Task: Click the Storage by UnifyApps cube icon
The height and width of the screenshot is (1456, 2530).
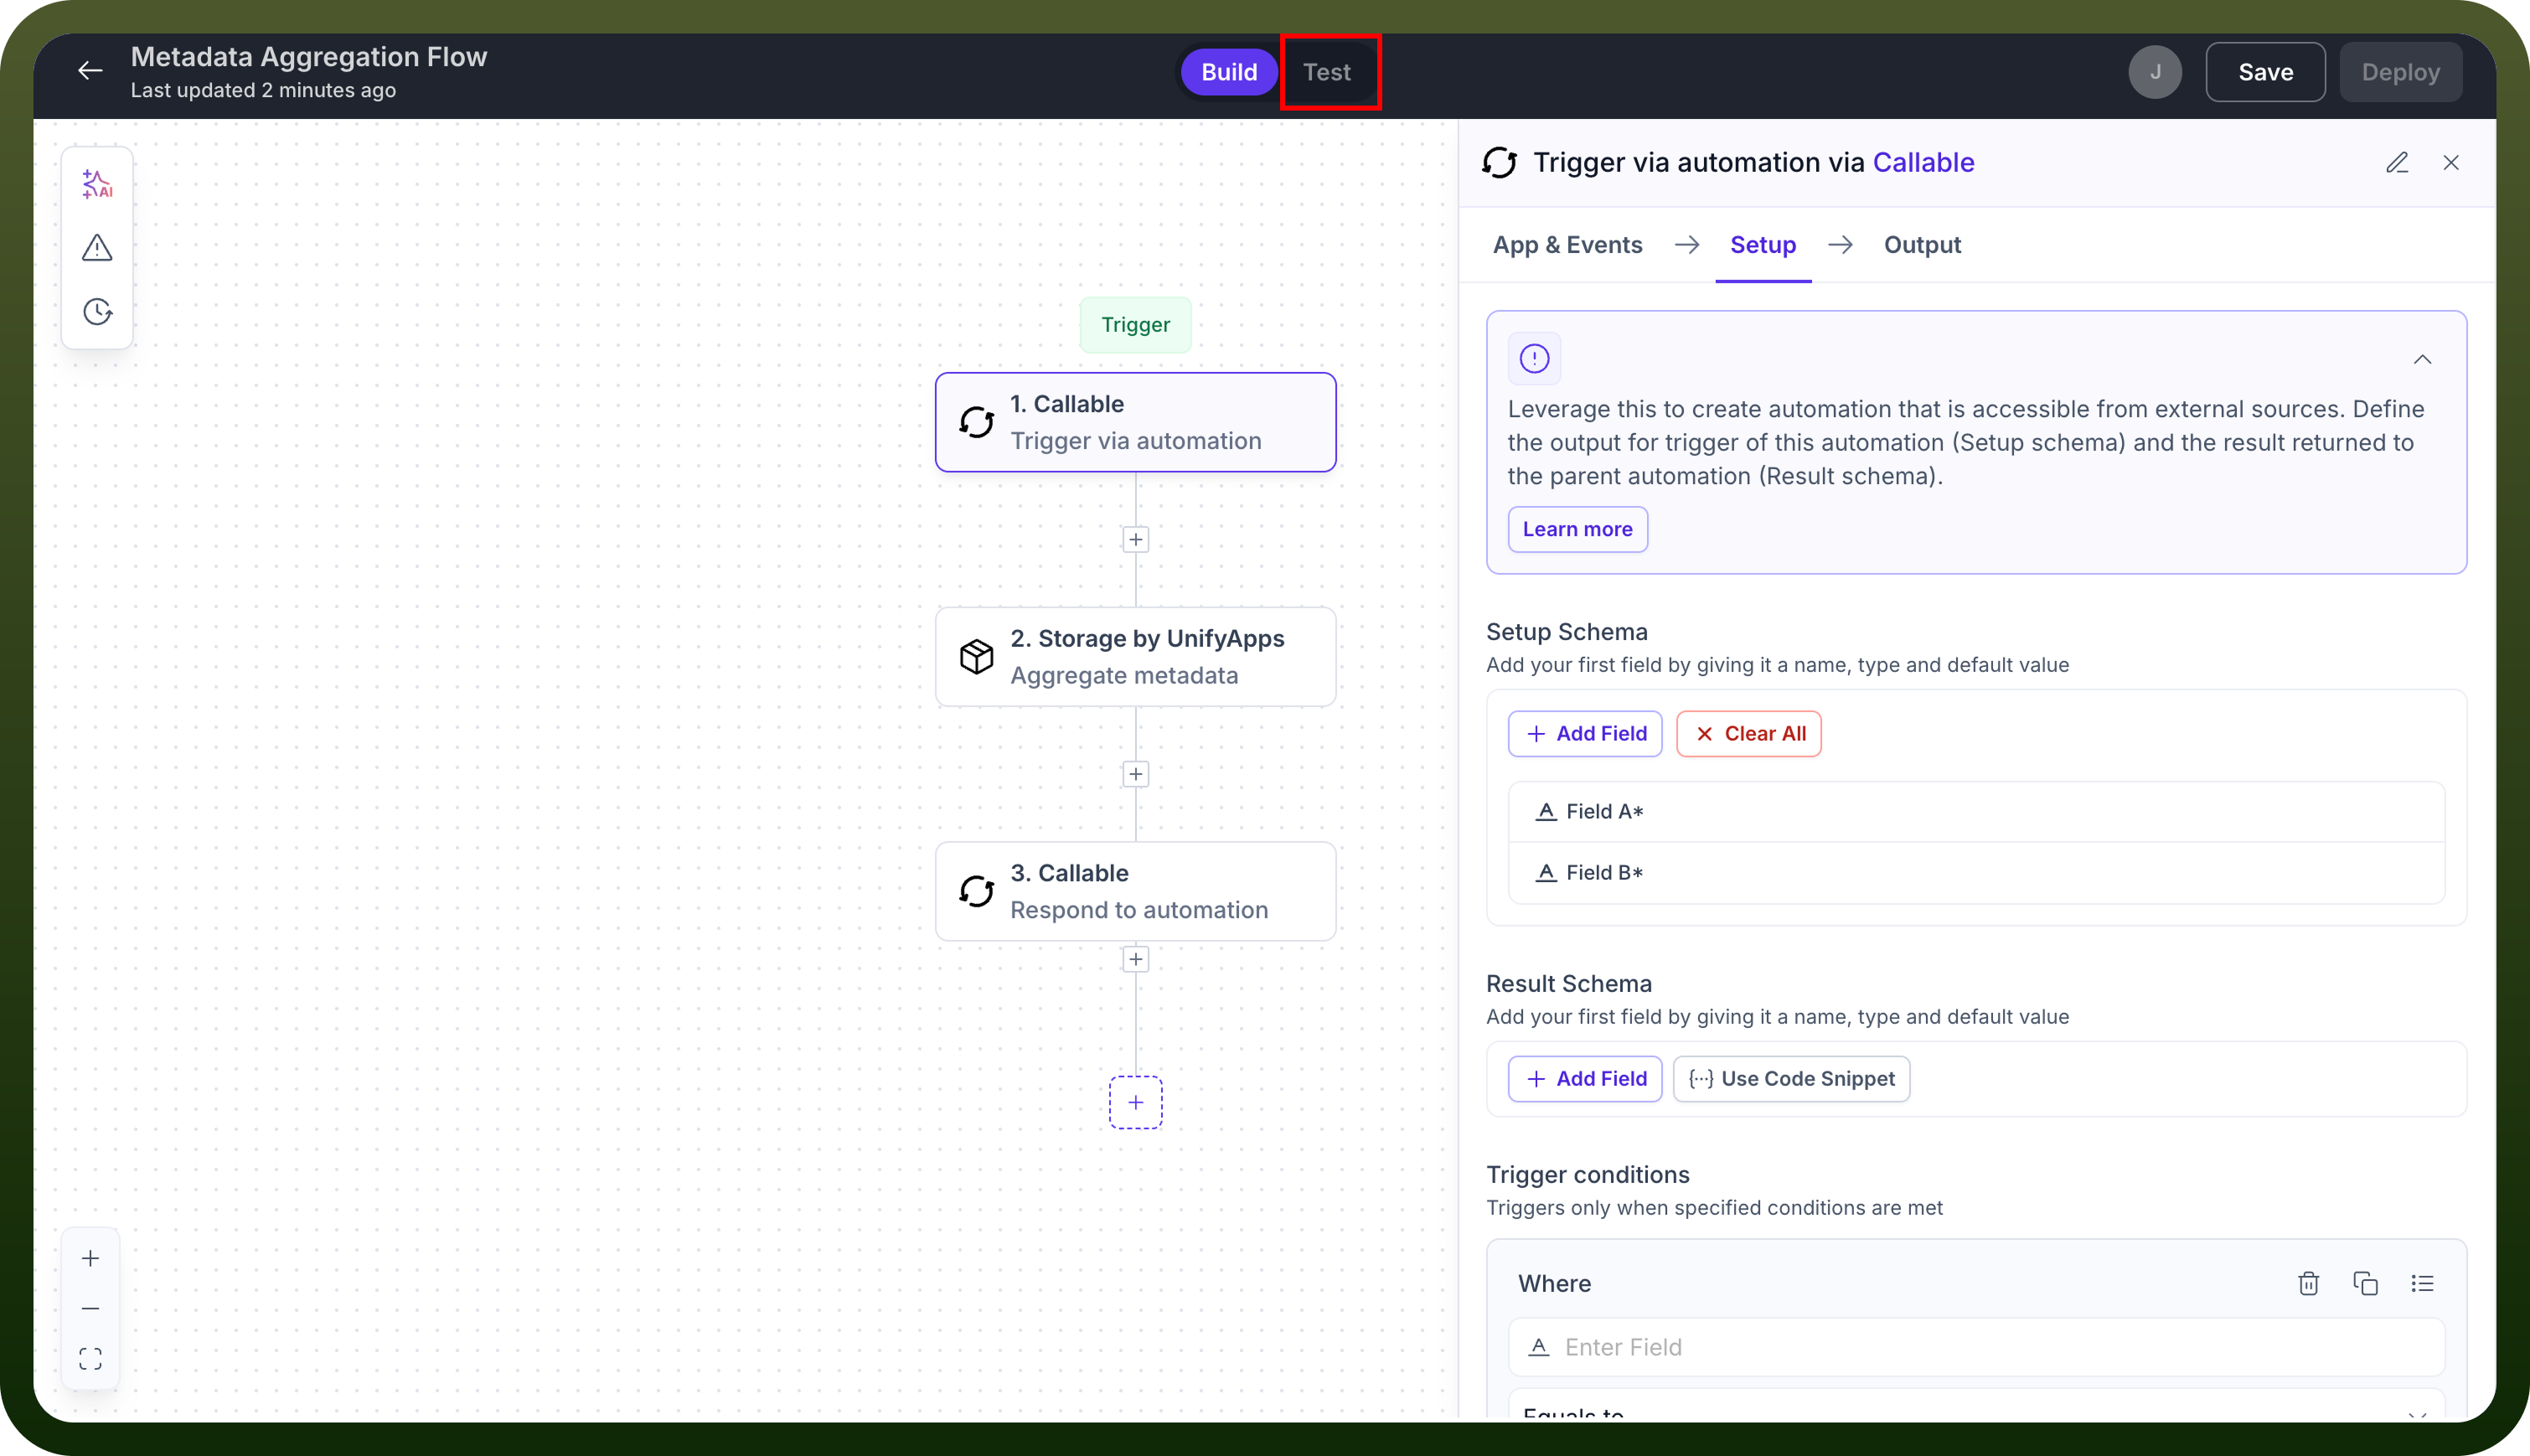Action: pos(976,657)
